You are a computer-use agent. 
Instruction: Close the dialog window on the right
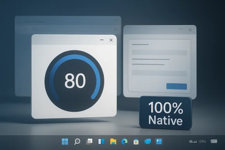tap(190, 30)
